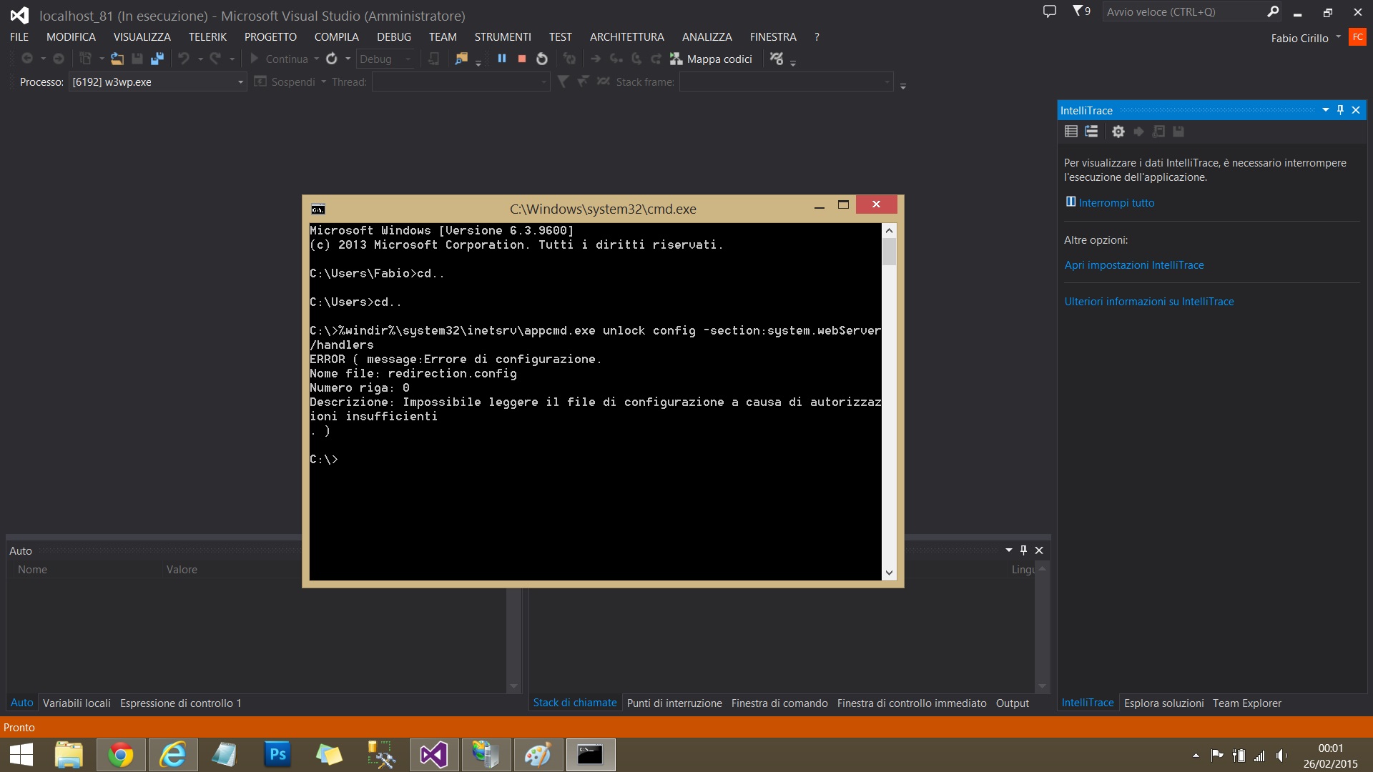Click the Browser Refresh circular arrow icon
The height and width of the screenshot is (772, 1373).
[332, 59]
